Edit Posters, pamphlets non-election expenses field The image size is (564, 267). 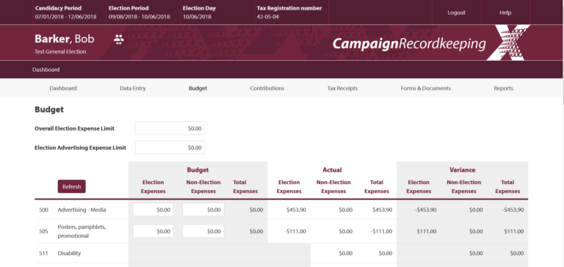coord(203,231)
